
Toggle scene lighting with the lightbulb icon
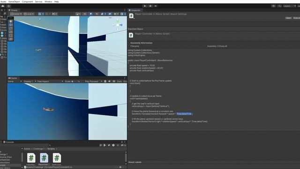91,14
